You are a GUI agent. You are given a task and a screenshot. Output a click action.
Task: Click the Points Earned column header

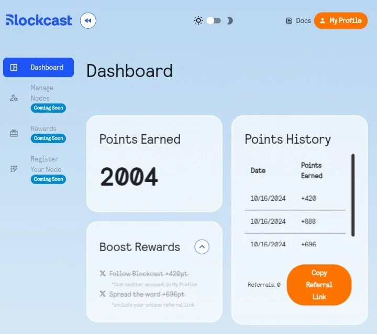coord(312,170)
